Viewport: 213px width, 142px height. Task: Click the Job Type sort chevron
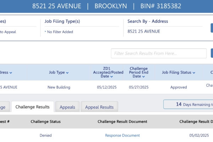(x=67, y=73)
